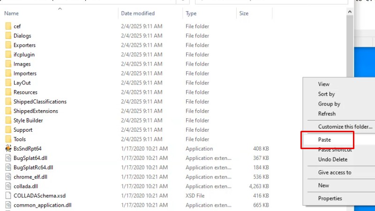This screenshot has width=375, height=211.
Task: Click the Size column header
Action: (x=244, y=14)
